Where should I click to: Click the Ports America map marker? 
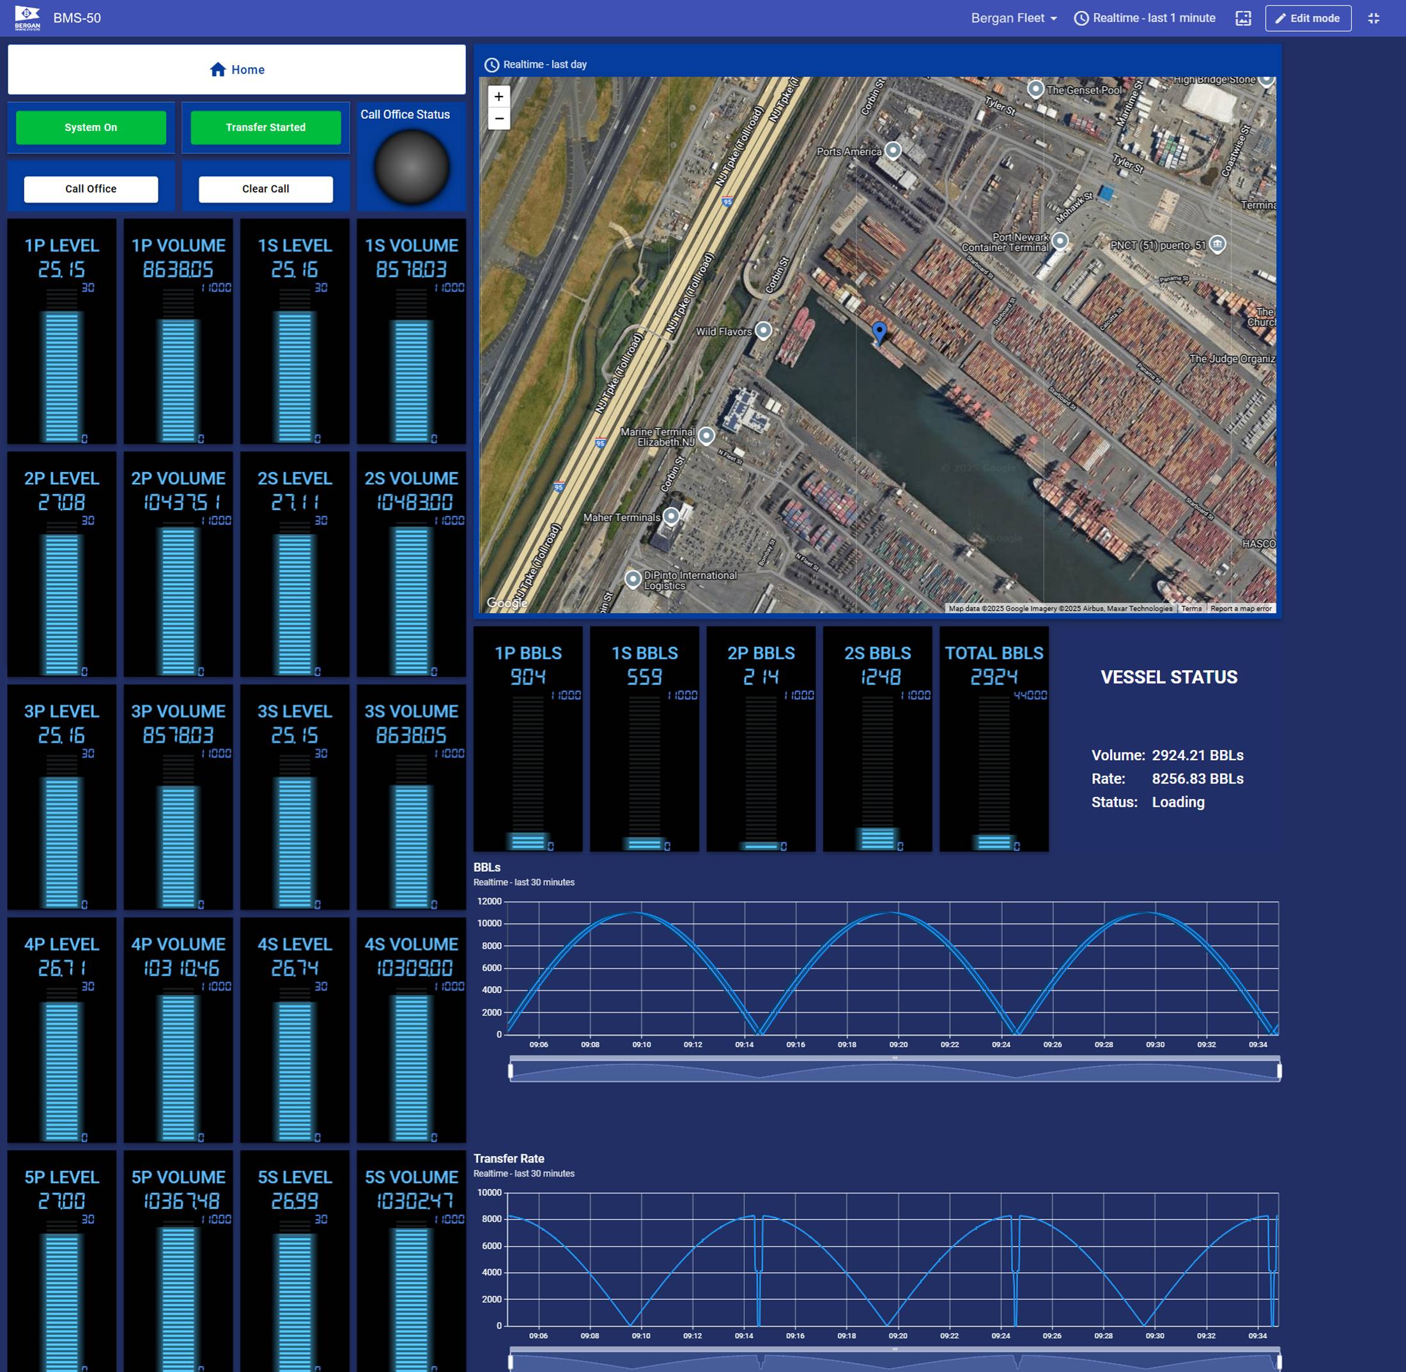pos(893,150)
